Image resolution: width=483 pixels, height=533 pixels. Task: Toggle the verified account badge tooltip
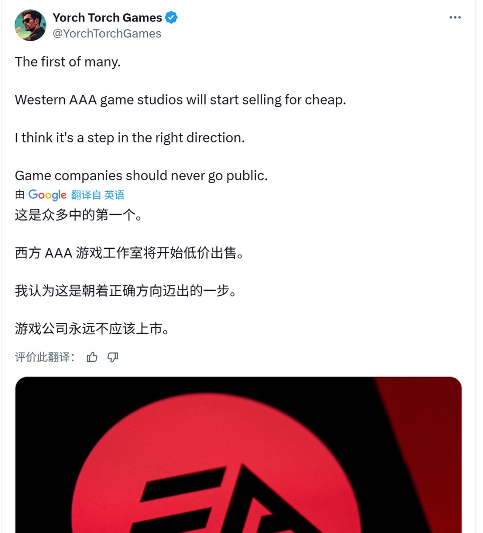tap(171, 17)
